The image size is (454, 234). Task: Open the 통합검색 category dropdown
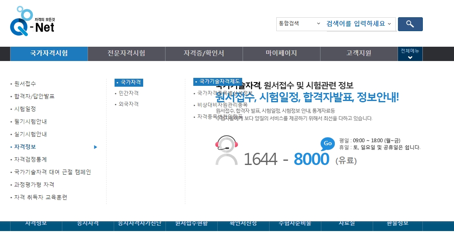click(x=299, y=24)
